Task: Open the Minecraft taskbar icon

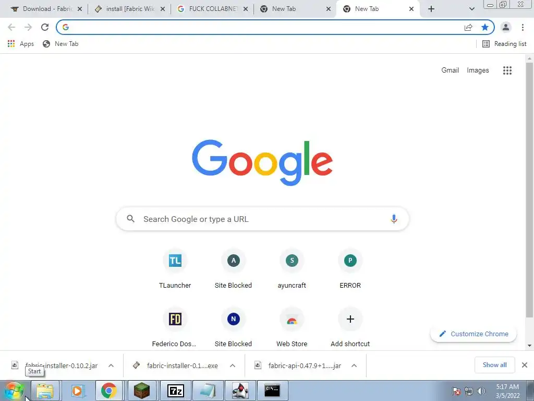Action: coord(142,391)
